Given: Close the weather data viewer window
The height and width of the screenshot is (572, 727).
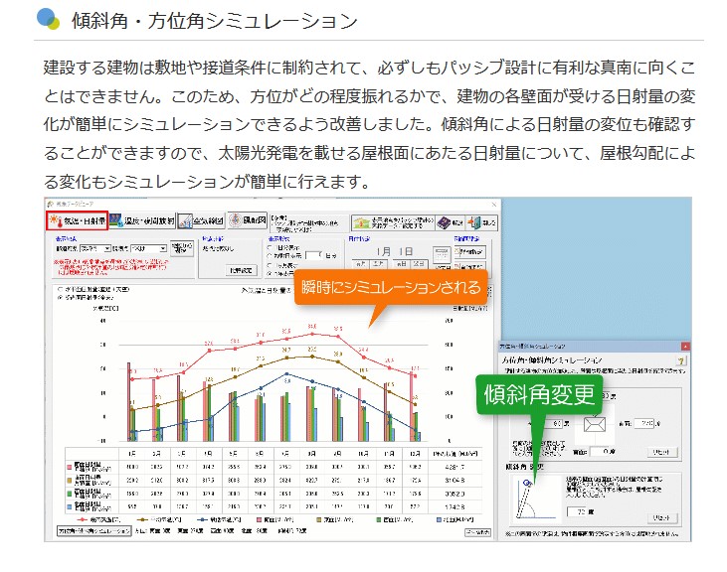Looking at the screenshot, I should coord(494,205).
